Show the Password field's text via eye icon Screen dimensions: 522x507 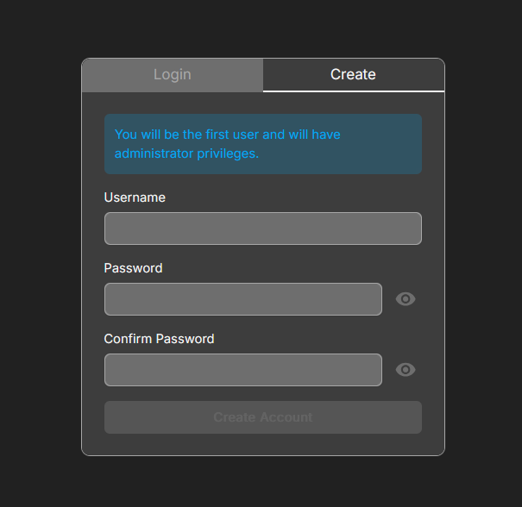(406, 298)
